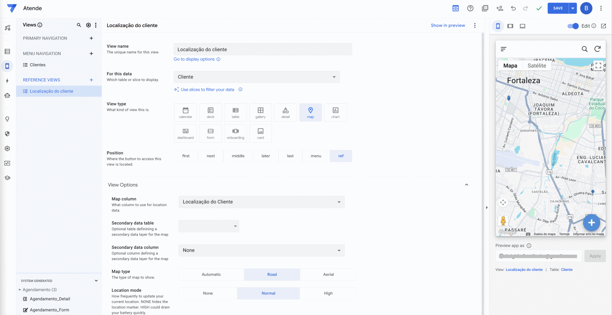Open Automation lightning bolt in sidebar
The height and width of the screenshot is (315, 612).
click(x=7, y=81)
